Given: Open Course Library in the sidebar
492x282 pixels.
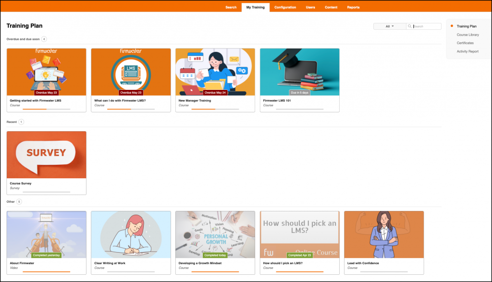Looking at the screenshot, I should click(x=468, y=35).
